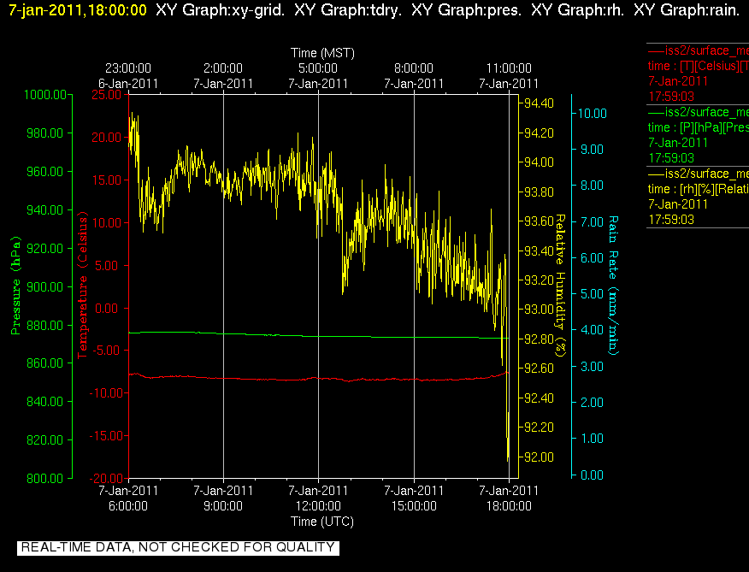Click pressure axis value 940.00
749x572 pixels.
(45, 209)
